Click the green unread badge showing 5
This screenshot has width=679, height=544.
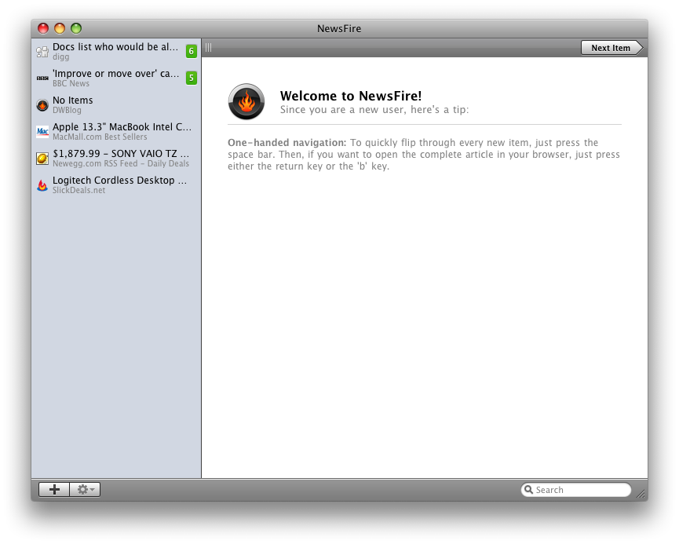point(191,78)
